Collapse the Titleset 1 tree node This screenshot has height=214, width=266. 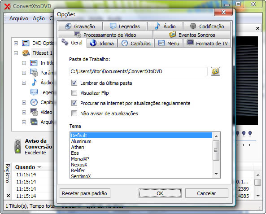tap(16, 53)
